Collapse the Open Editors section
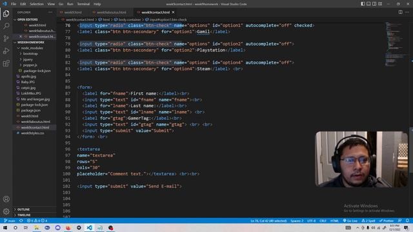Screen dimensions: 413x232 [x=27, y=19]
